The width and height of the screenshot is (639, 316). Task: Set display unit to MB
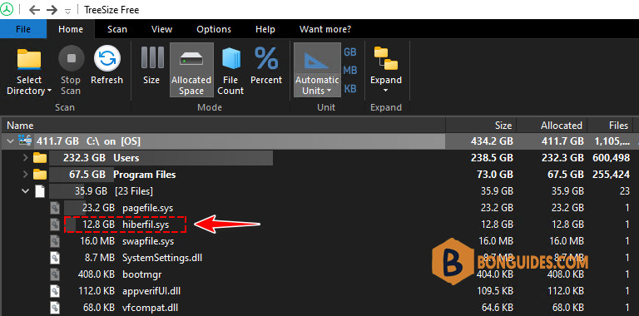[350, 71]
